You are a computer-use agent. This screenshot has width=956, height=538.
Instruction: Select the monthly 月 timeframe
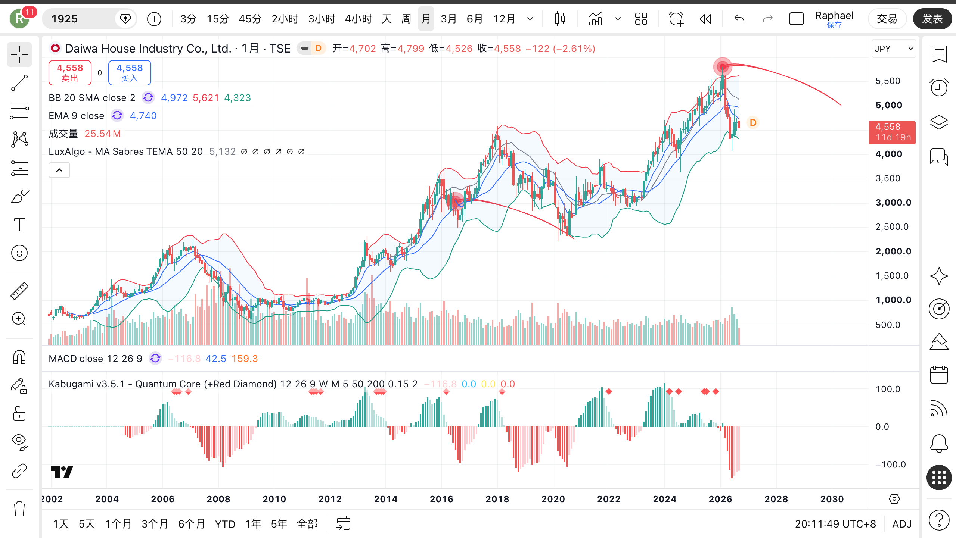click(x=426, y=19)
